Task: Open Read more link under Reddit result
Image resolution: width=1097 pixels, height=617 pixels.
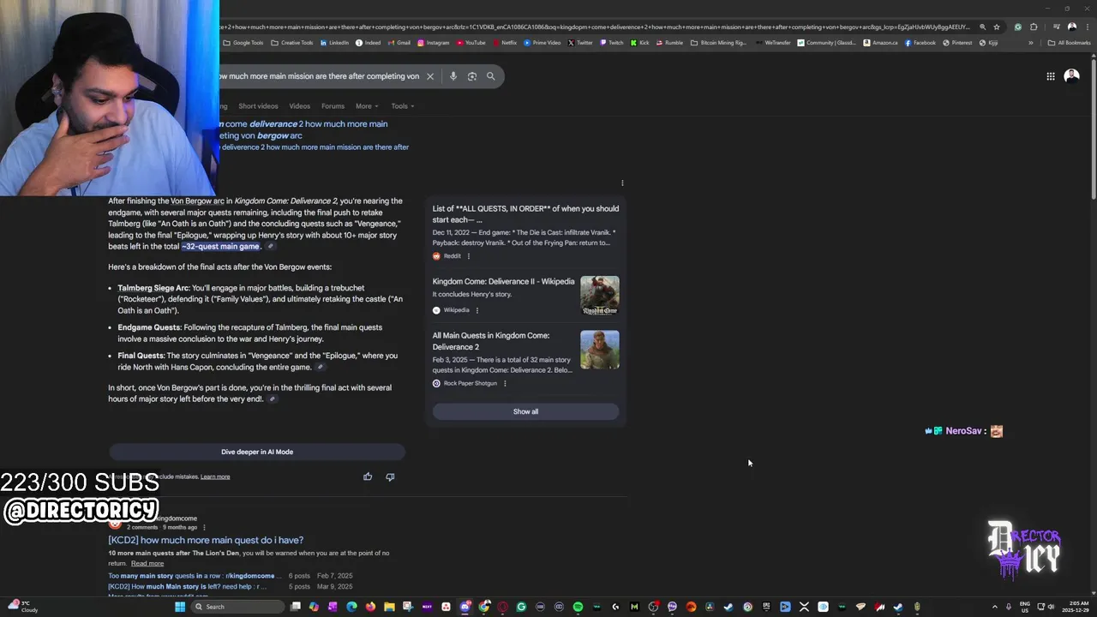Action: point(147,563)
